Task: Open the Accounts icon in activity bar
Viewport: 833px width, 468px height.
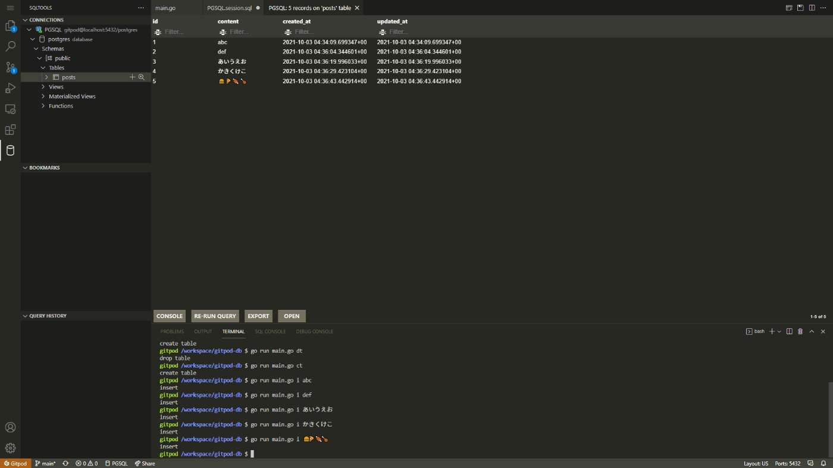Action: [10, 427]
